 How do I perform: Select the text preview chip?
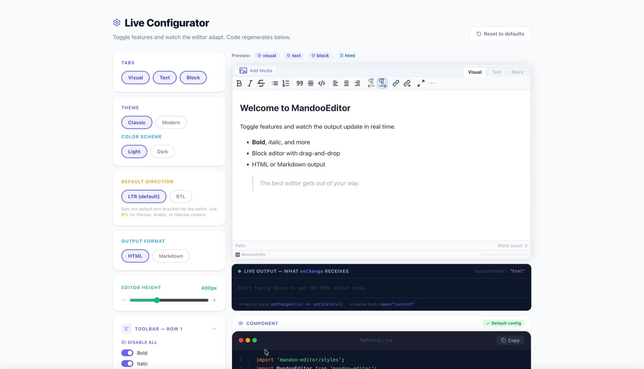tap(293, 56)
